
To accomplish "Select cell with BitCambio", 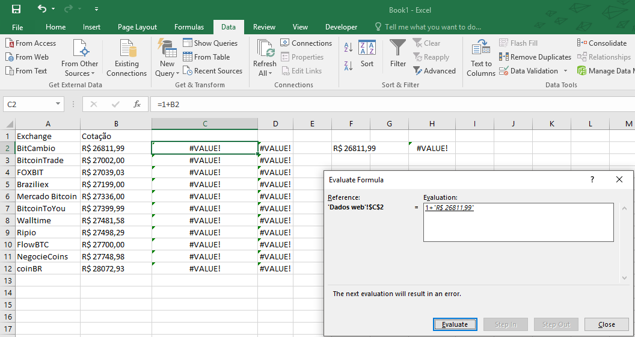I will pyautogui.click(x=48, y=148).
